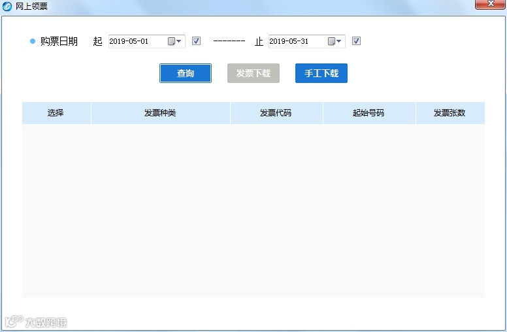Image resolution: width=507 pixels, height=332 pixels.
Task: Click the 发票代码 column header
Action: point(276,113)
